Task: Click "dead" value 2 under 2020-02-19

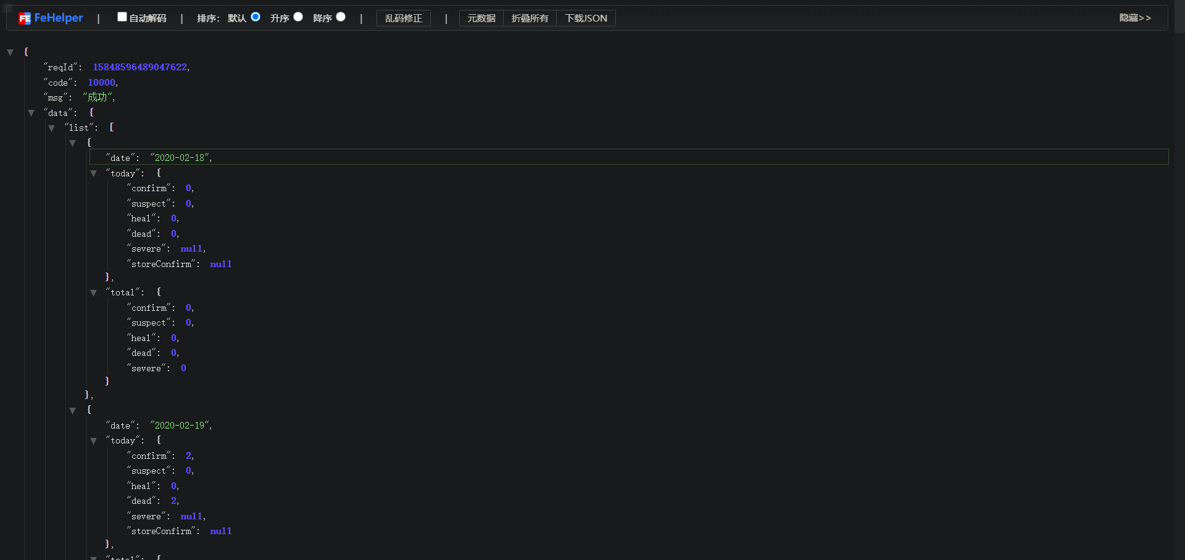Action: pyautogui.click(x=173, y=501)
